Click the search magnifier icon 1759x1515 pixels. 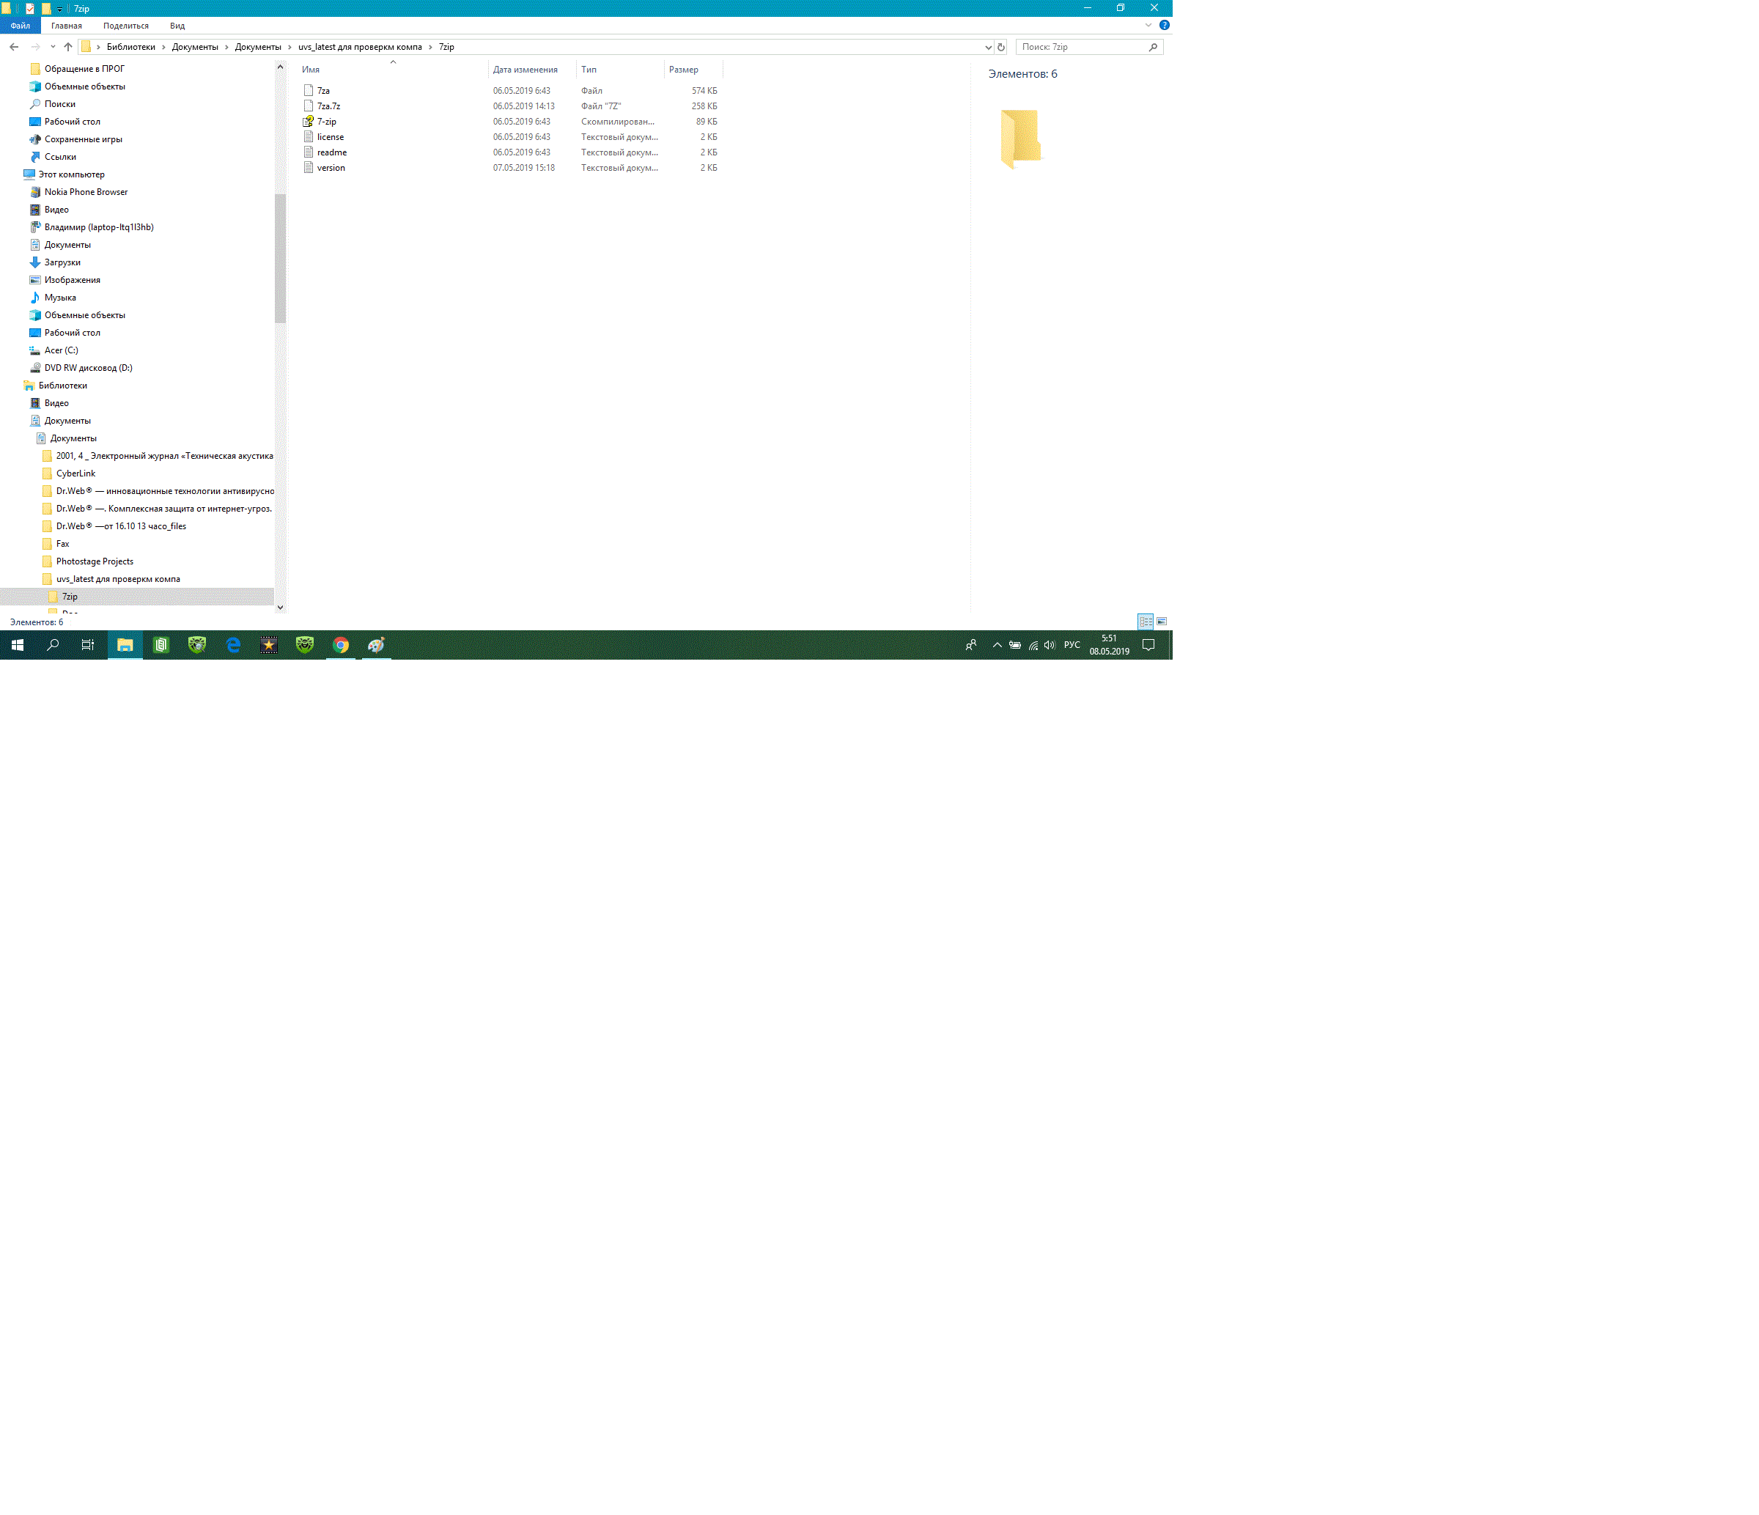[x=1153, y=47]
